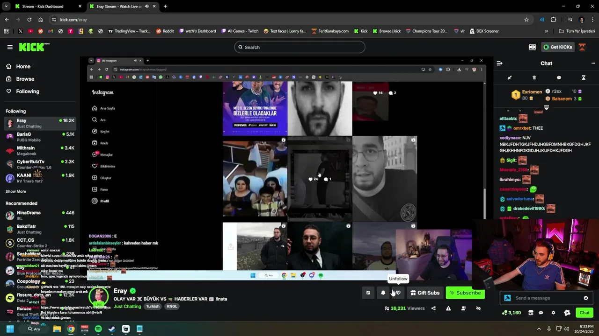The image size is (599, 336).
Task: Open the Windows Start menu
Action: (x=10, y=329)
